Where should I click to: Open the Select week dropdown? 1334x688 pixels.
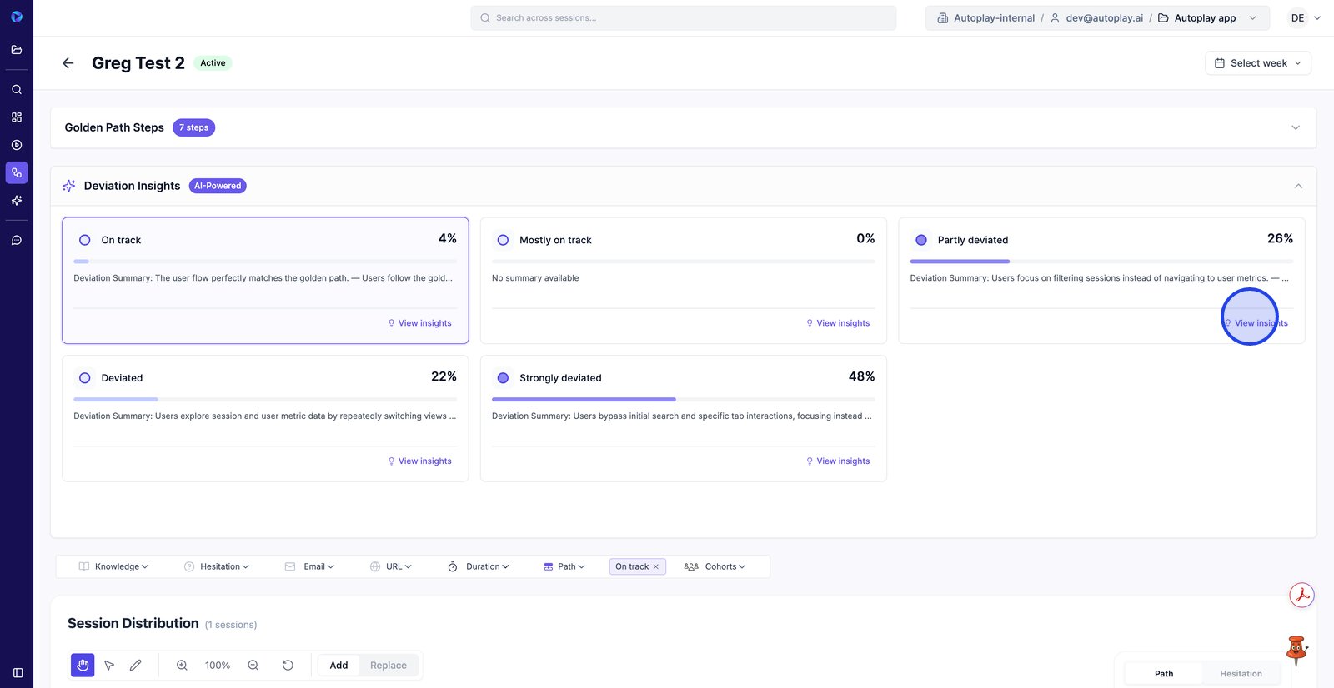pyautogui.click(x=1257, y=63)
